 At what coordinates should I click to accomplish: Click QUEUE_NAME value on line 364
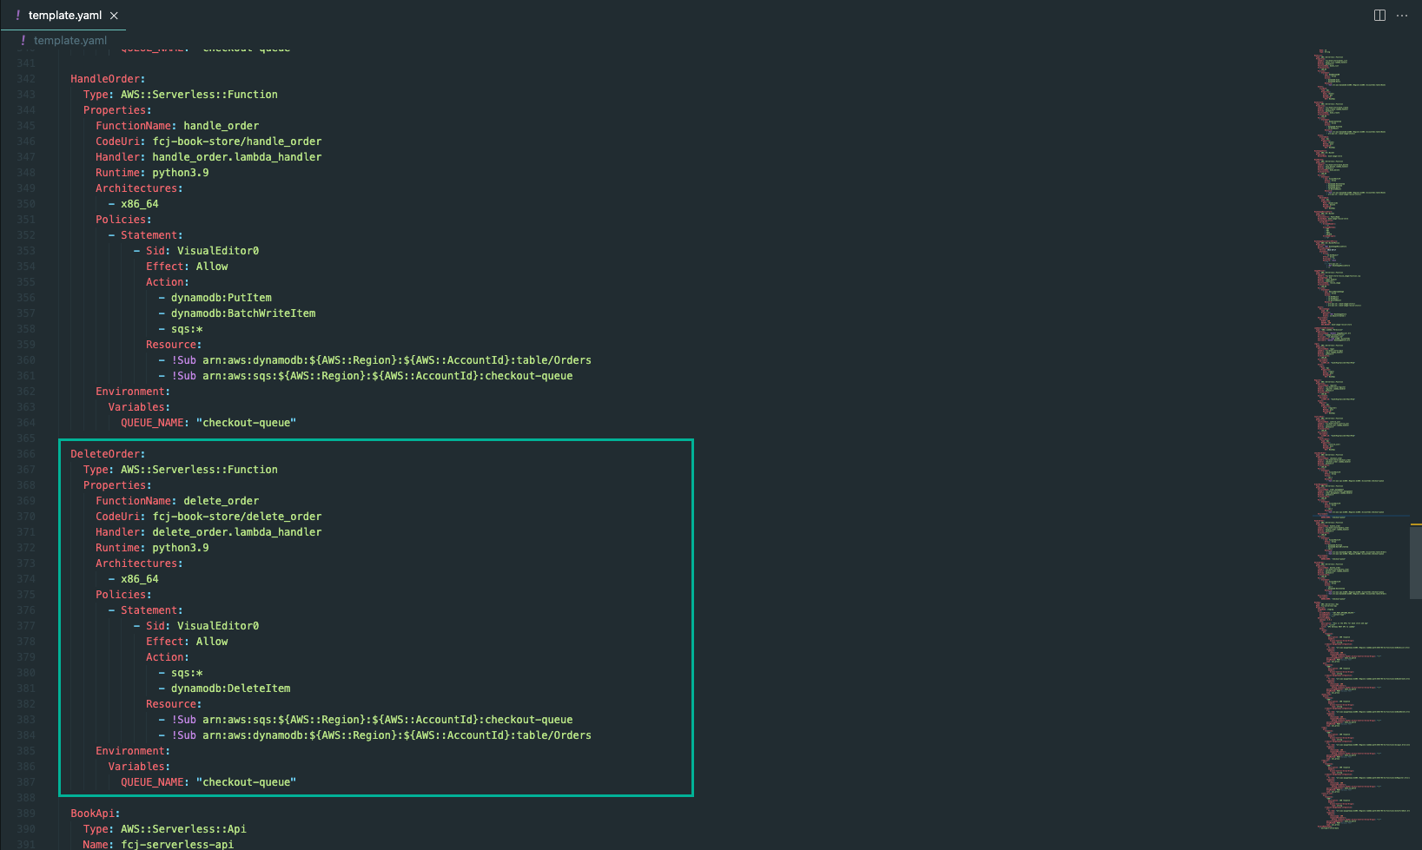point(247,423)
